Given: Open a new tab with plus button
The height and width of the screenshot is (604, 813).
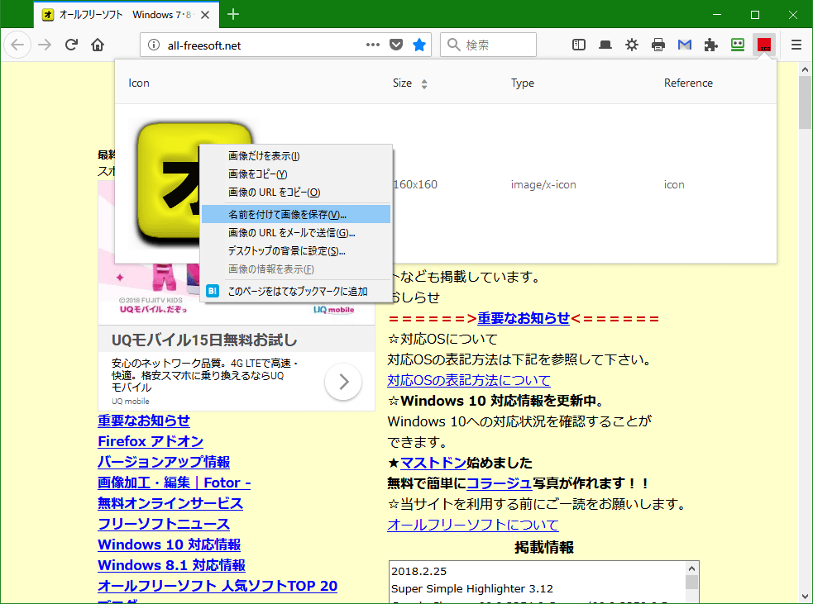Looking at the screenshot, I should click(x=233, y=15).
